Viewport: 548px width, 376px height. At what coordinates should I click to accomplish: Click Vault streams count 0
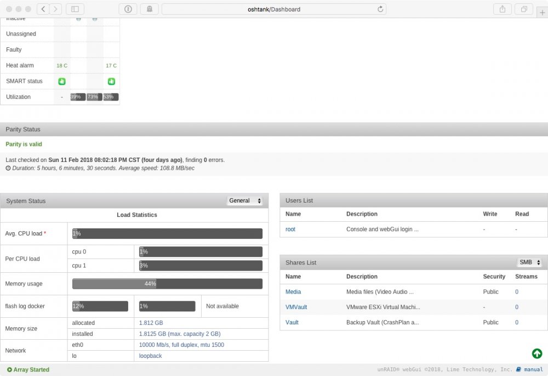click(x=517, y=322)
